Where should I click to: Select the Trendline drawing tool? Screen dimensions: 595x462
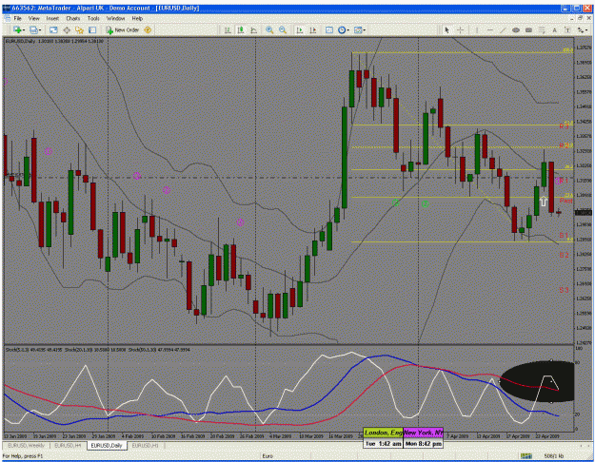point(503,29)
